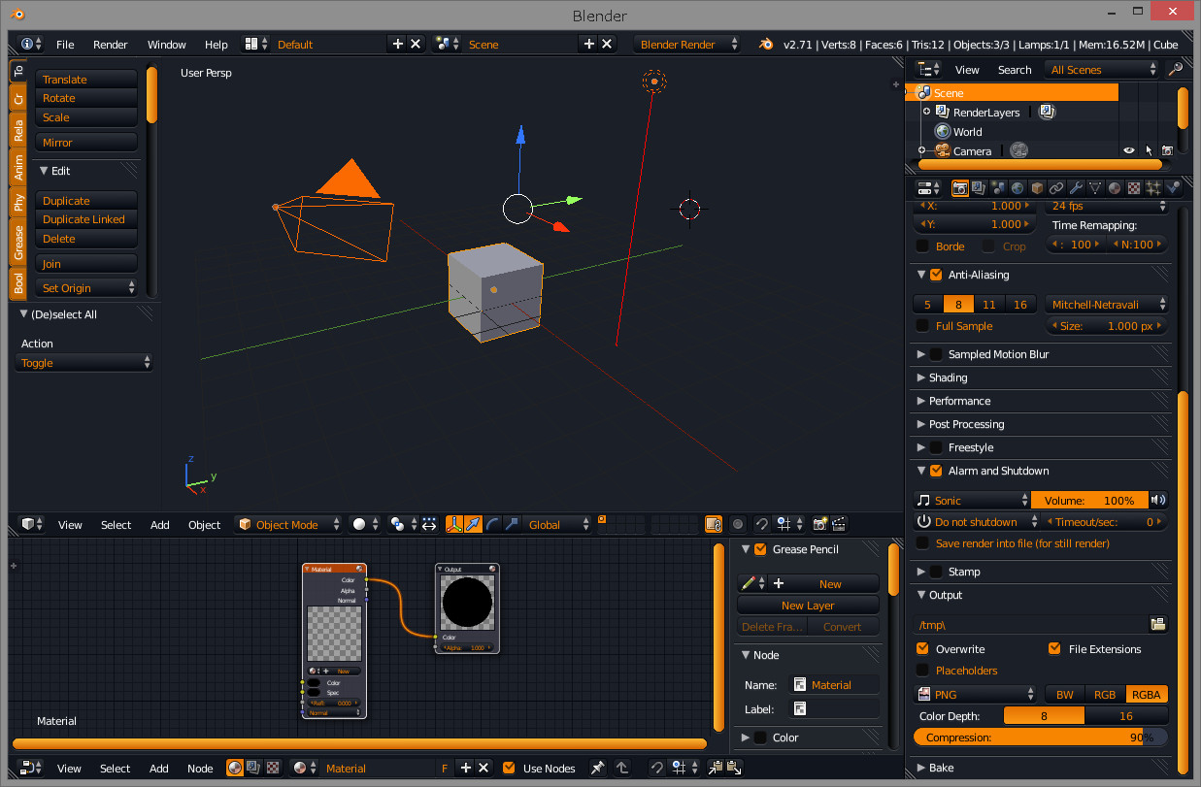The height and width of the screenshot is (787, 1201).
Task: Open the File menu
Action: (x=65, y=45)
